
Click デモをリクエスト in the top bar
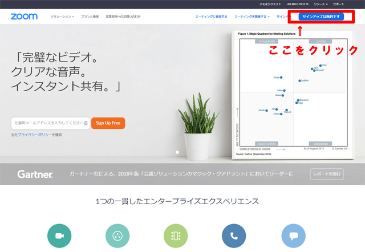pos(270,4)
